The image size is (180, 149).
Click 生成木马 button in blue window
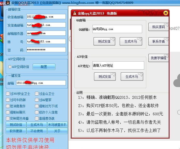[x=37, y=125]
